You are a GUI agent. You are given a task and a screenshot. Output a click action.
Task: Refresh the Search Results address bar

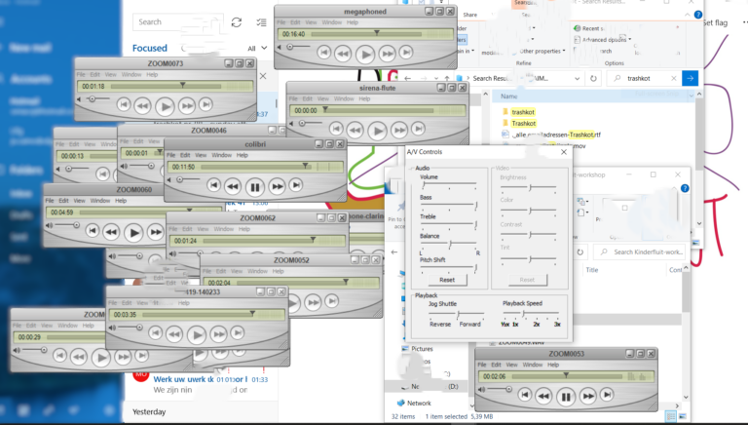(x=593, y=78)
